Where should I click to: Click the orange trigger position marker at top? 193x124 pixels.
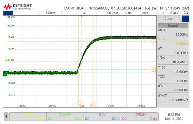[x=82, y=16]
